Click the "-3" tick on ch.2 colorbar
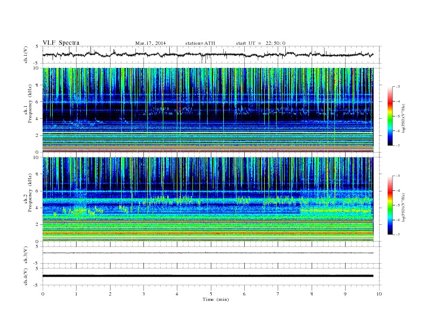 [397, 176]
